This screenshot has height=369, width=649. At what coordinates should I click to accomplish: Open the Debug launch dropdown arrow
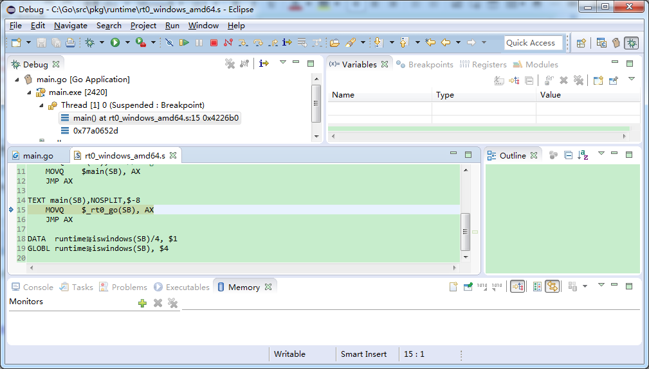pyautogui.click(x=102, y=42)
